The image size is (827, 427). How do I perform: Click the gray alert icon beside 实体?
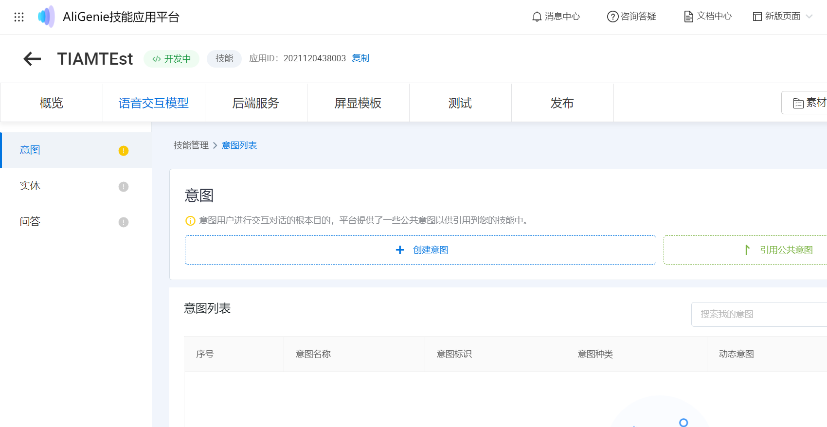124,187
